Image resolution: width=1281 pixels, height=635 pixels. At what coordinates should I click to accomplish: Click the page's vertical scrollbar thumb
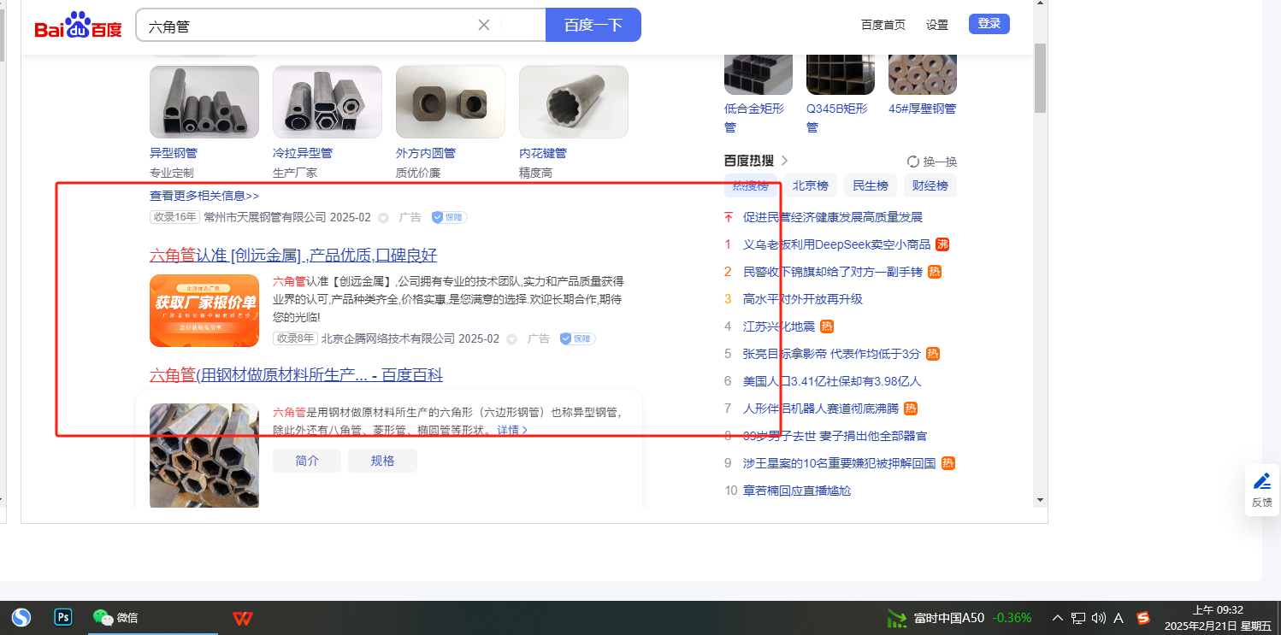pyautogui.click(x=1040, y=78)
